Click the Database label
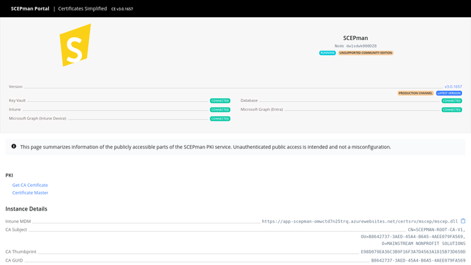471x265 pixels. coord(249,100)
